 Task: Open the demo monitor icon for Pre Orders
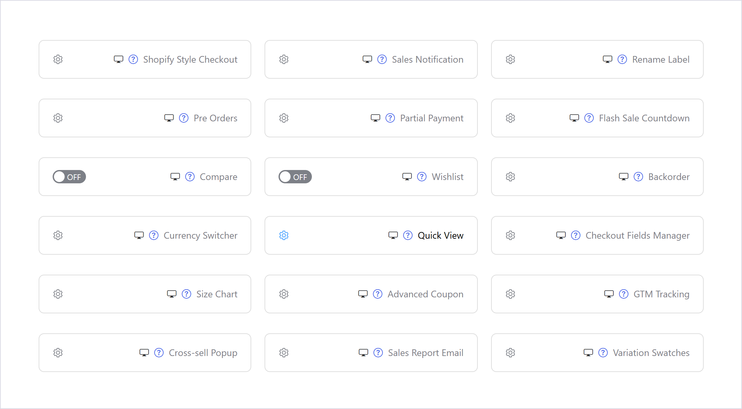pos(169,118)
